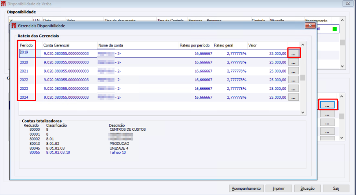
Task: Click the second ellipsis button in background window
Action: pos(327,114)
